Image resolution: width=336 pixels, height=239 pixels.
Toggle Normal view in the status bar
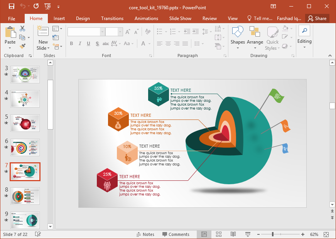(204, 234)
